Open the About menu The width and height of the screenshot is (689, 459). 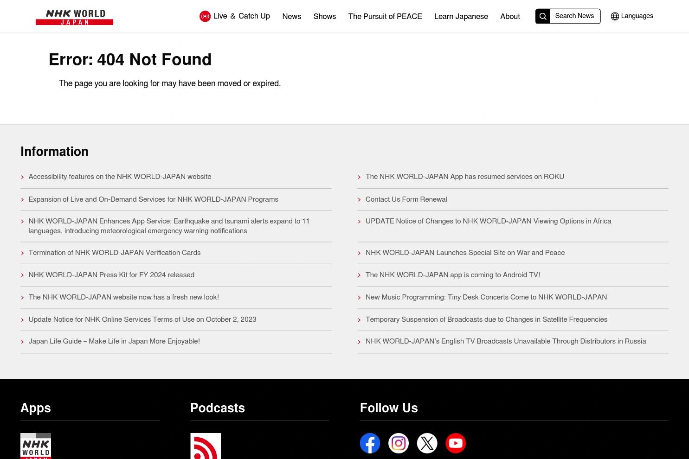pyautogui.click(x=510, y=16)
